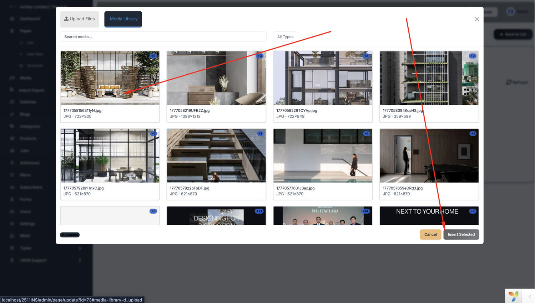Click +1 usage badge on 1777057631JSax.jpg
Viewport: 535px width, 303px height.
coord(366,134)
